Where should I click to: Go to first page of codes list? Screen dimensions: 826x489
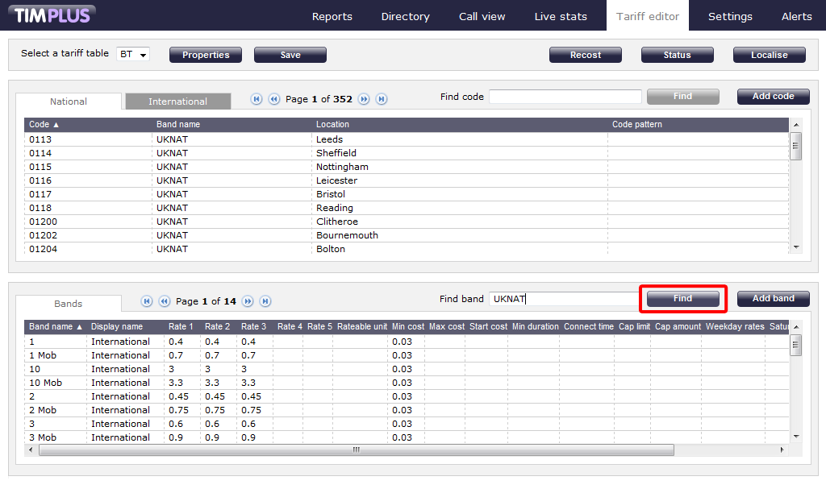click(x=257, y=99)
